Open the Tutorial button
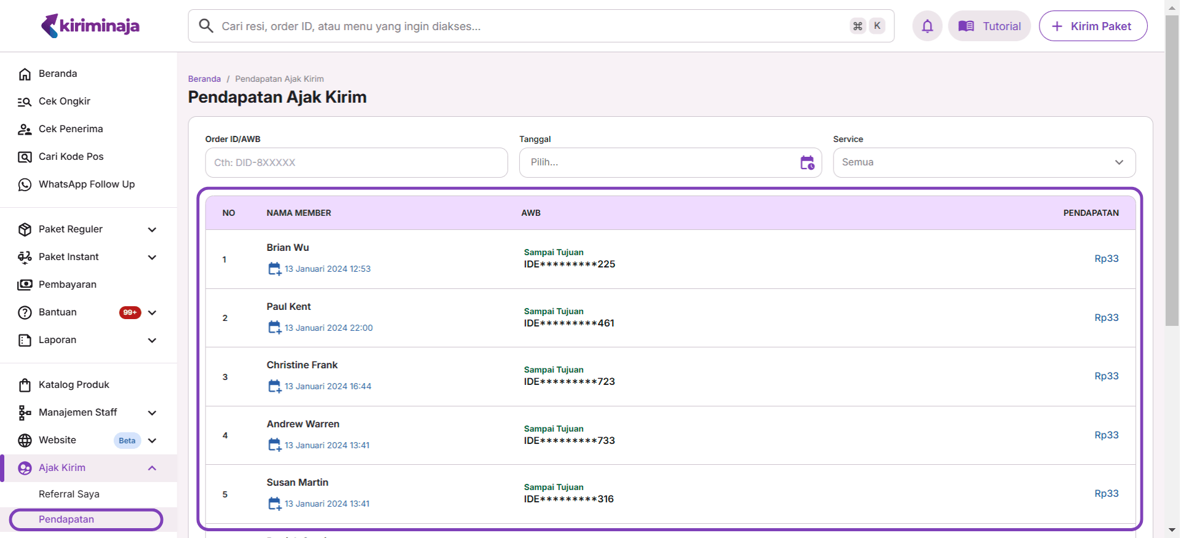The image size is (1181, 538). (989, 26)
